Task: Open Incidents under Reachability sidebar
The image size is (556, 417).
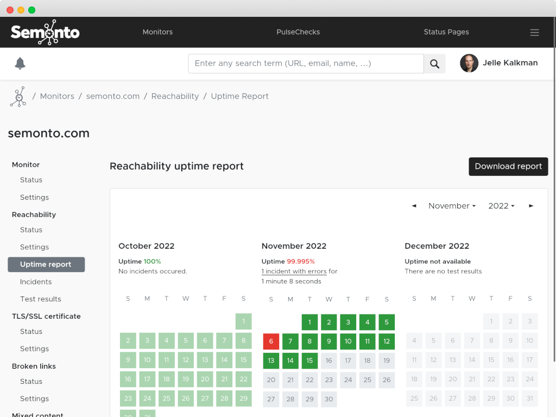Action: [x=36, y=282]
